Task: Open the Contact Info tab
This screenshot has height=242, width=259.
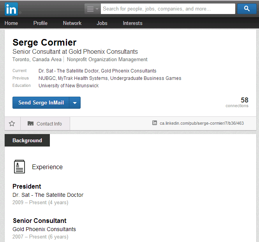Action: click(49, 124)
